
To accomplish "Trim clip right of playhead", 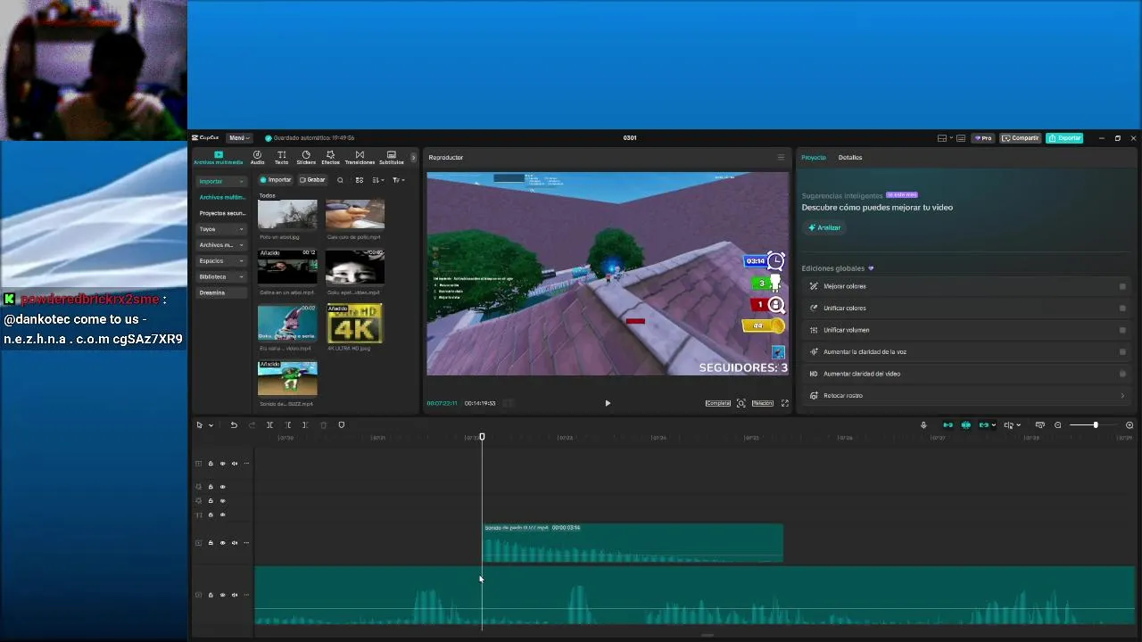I will pos(305,425).
